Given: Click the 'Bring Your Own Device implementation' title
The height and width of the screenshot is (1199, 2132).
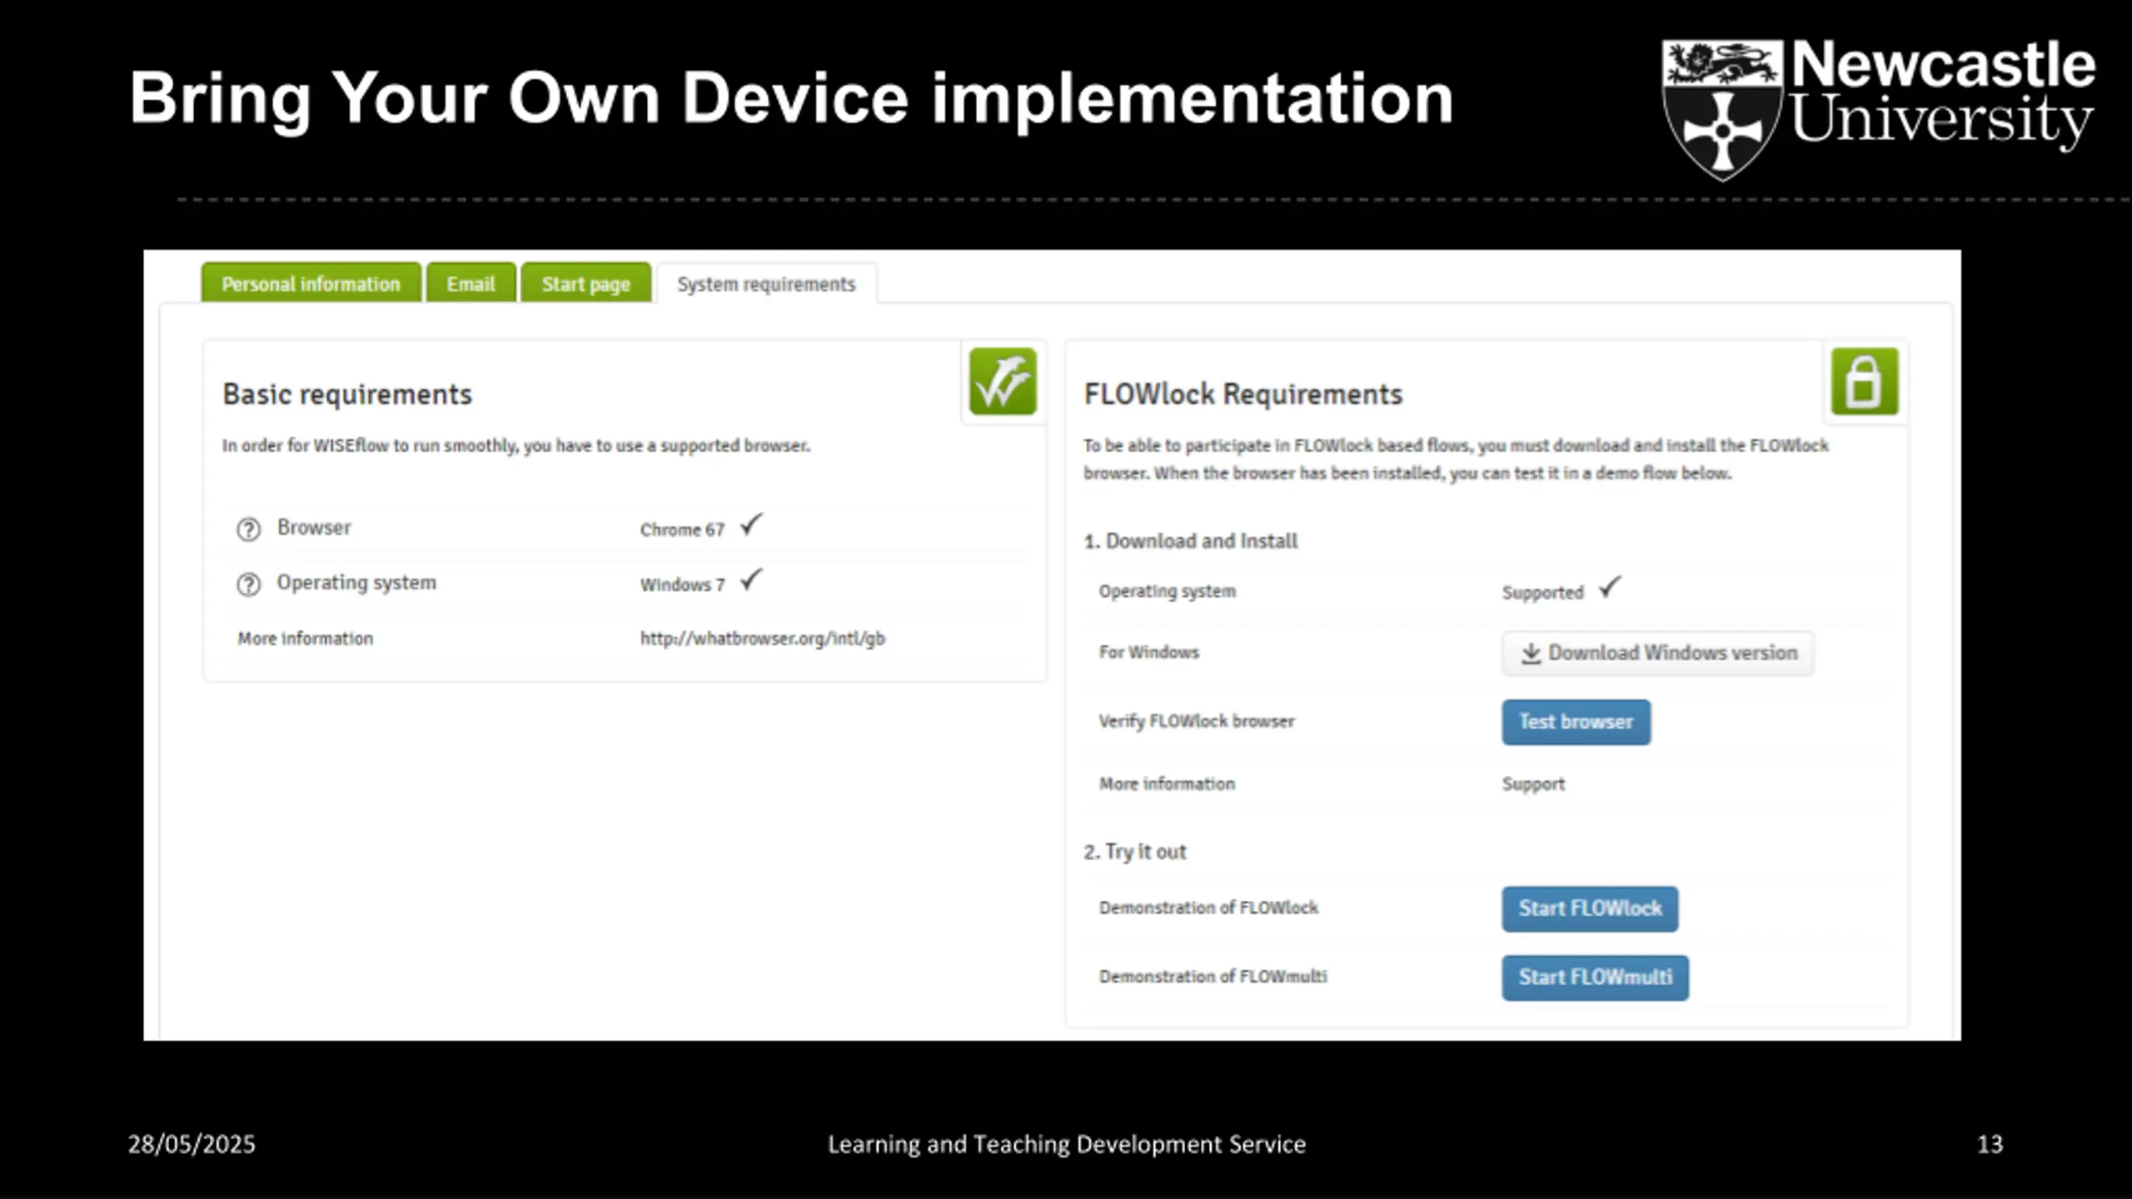Looking at the screenshot, I should 791,98.
